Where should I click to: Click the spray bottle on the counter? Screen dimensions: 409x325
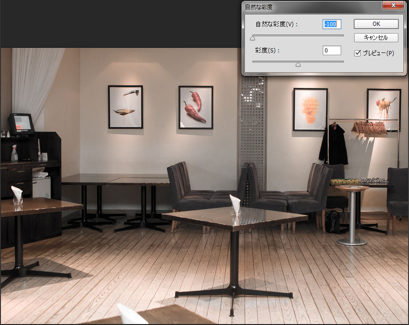coord(14,153)
